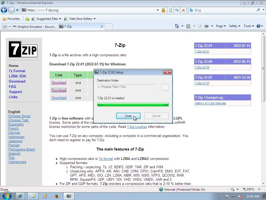This screenshot has height=200, width=266.
Task: Open the FAQ sidebar link
Action: [x=12, y=86]
